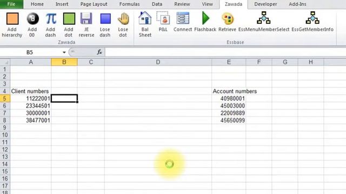Click the insert function fx button
346x194 pixels.
coord(99,52)
